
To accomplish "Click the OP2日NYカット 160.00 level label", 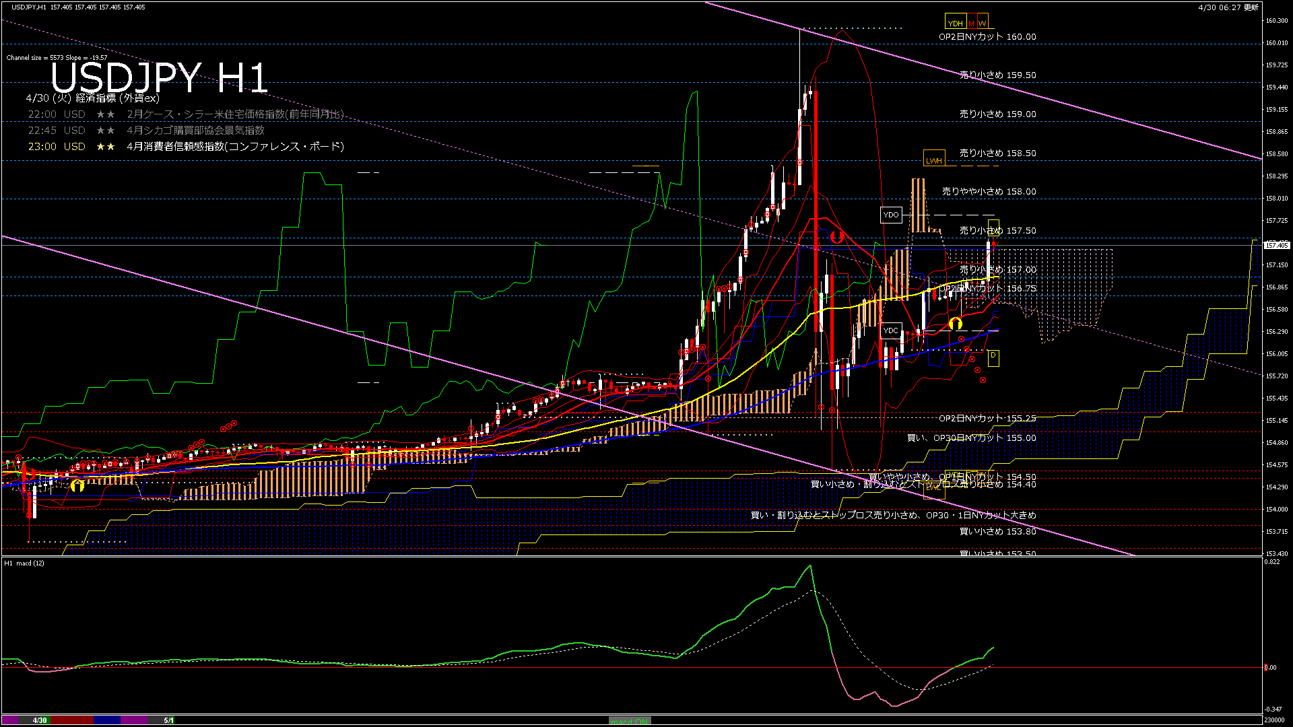I will point(987,37).
